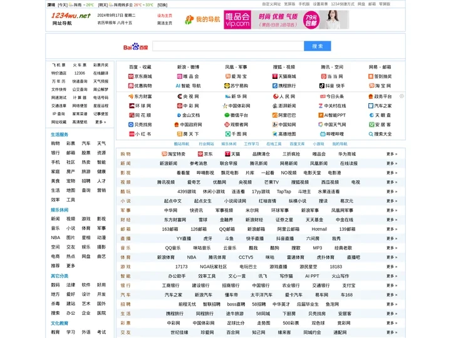451x338 pixels.
Task: Click 设为主页 link in header
Action: tap(165, 16)
